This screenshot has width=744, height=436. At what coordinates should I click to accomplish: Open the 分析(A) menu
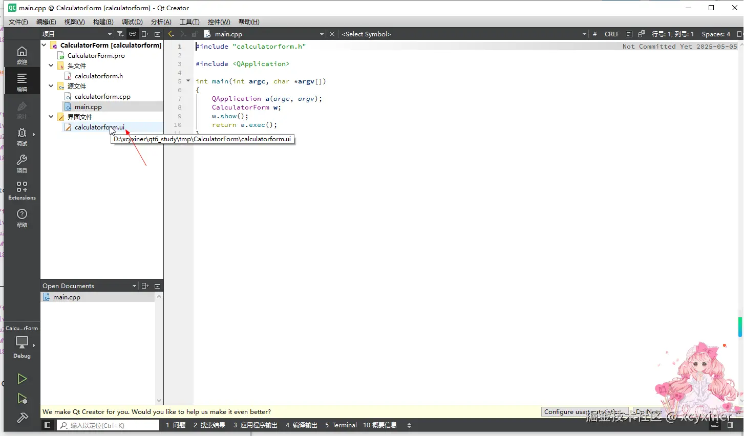click(161, 22)
